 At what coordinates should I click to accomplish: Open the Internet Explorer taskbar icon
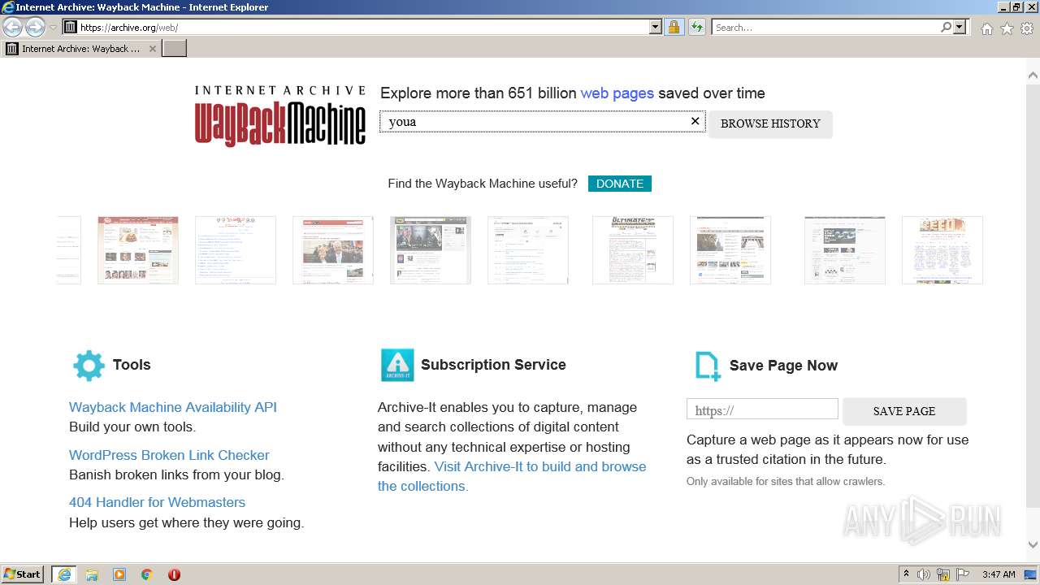[x=63, y=574]
